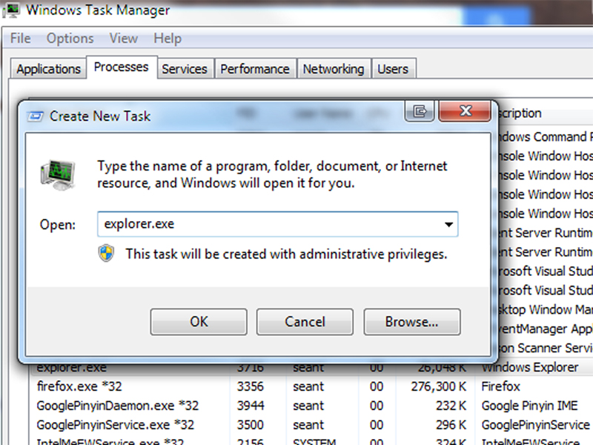Select GooglePinyinDaemon.exe *32 process
593x445 pixels.
pos(311,406)
